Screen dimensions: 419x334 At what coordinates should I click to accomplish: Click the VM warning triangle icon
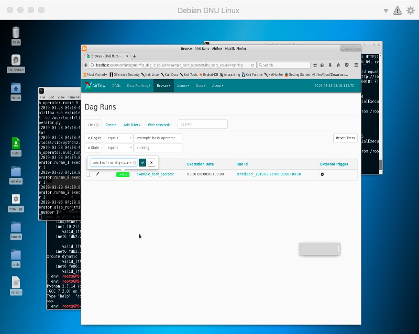click(x=398, y=10)
